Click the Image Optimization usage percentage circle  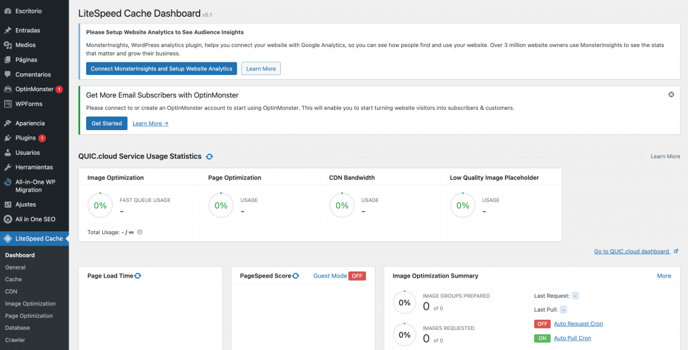(100, 205)
